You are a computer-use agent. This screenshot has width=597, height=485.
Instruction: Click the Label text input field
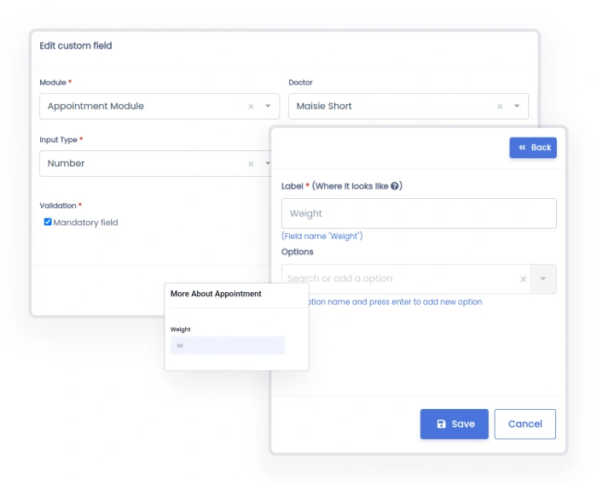(418, 213)
